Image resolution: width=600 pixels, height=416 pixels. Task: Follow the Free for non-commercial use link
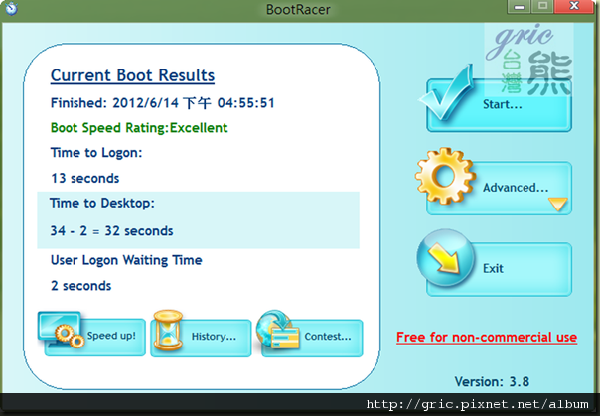coord(487,338)
